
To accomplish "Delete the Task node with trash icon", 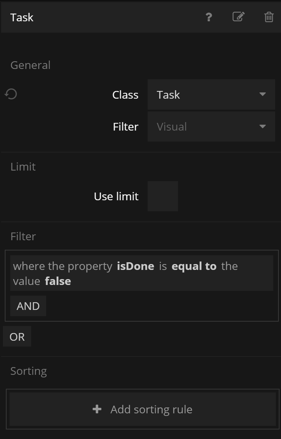I will pyautogui.click(x=269, y=17).
